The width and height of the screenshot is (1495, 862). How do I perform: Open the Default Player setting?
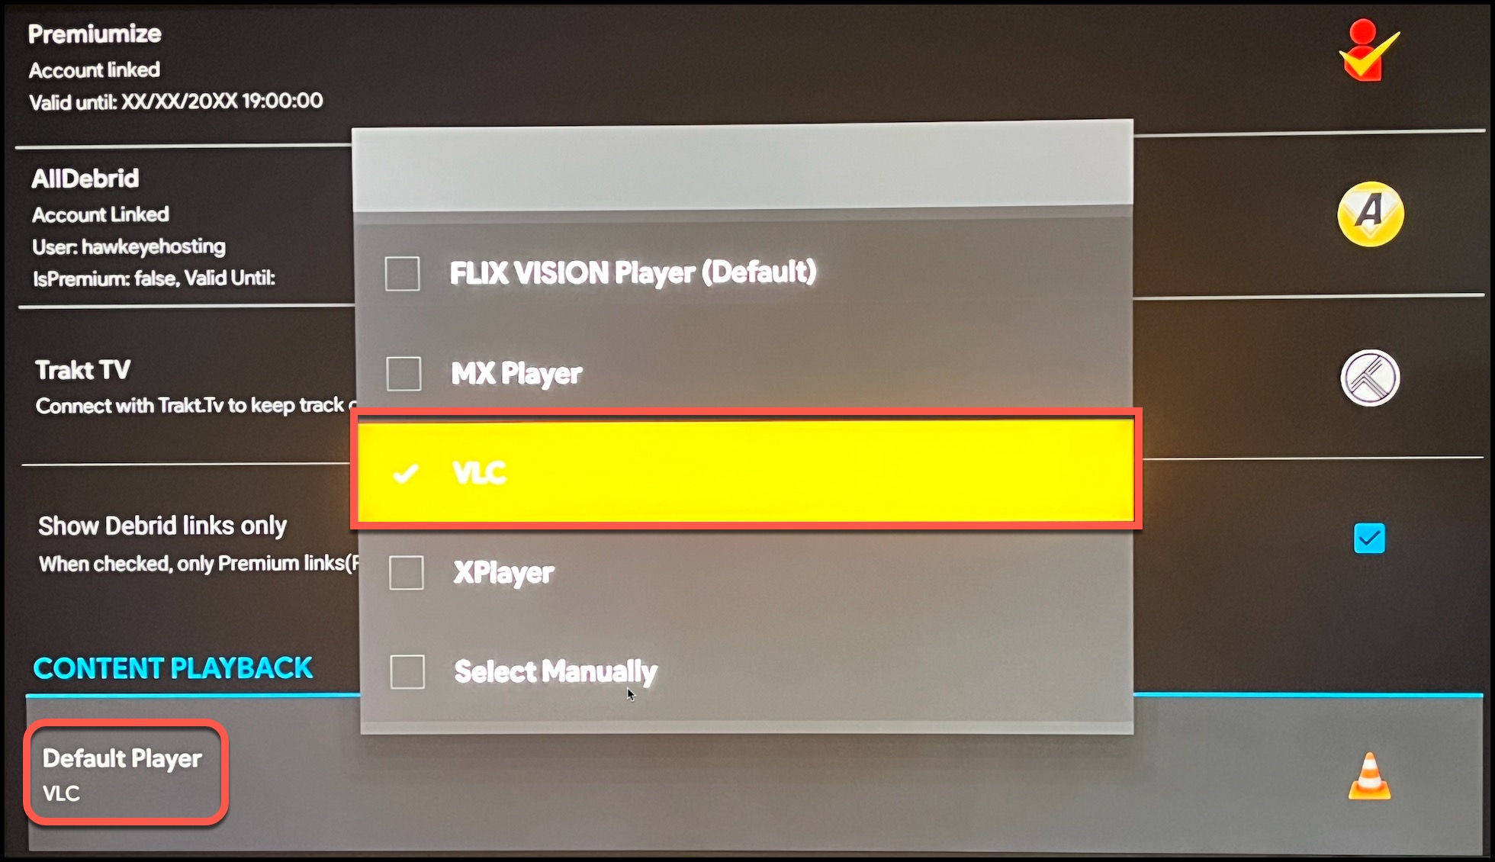(x=127, y=774)
